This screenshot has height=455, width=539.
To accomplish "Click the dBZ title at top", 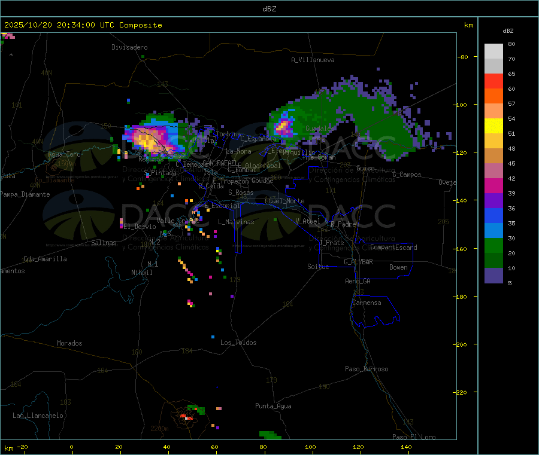I will [269, 9].
